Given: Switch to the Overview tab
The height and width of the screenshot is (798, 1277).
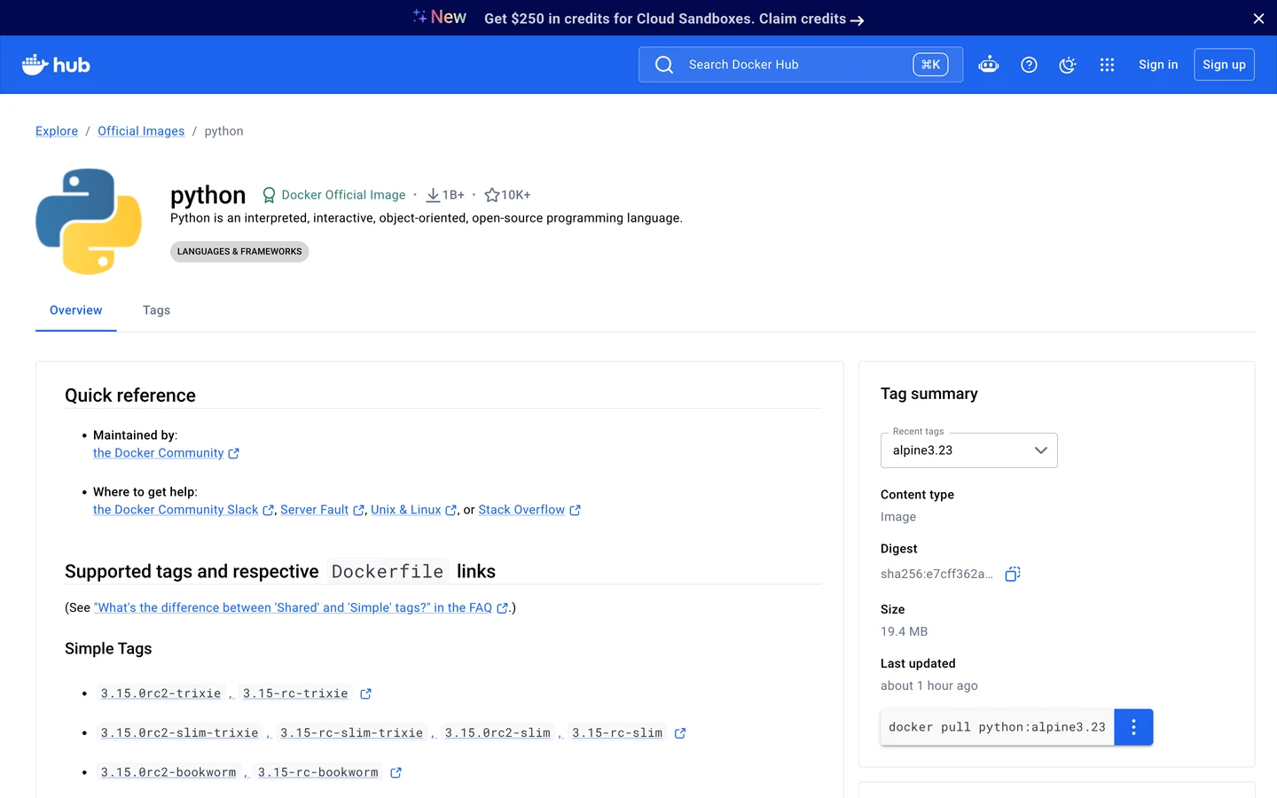Looking at the screenshot, I should point(76,310).
